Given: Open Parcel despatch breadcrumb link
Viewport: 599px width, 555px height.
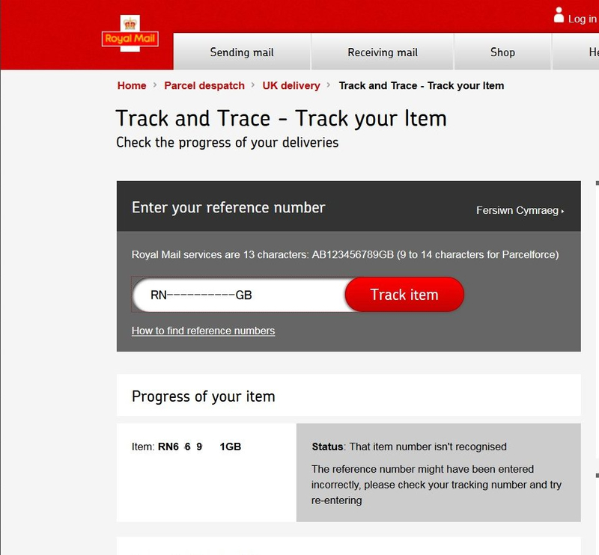Looking at the screenshot, I should [x=204, y=85].
